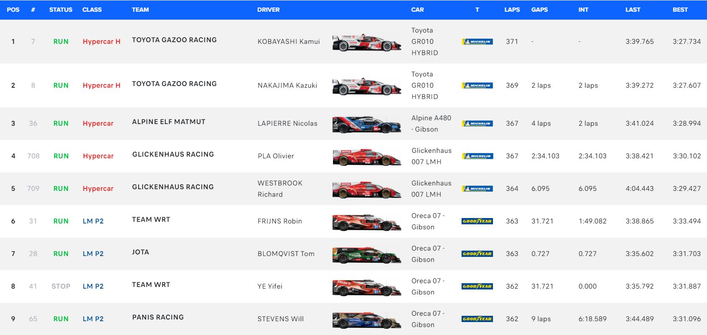Click the Alpine A480 - Gibson car name

pyautogui.click(x=431, y=124)
